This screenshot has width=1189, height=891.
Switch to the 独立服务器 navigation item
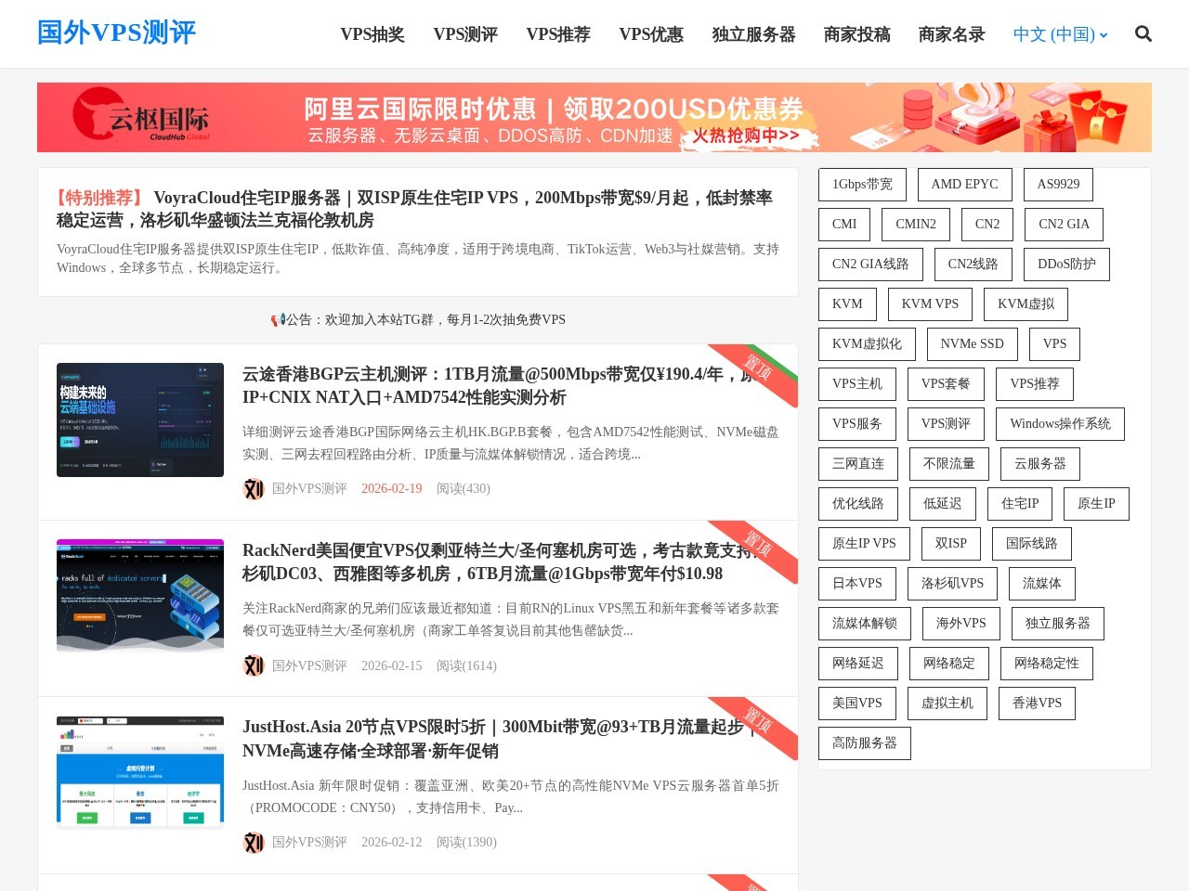(753, 34)
